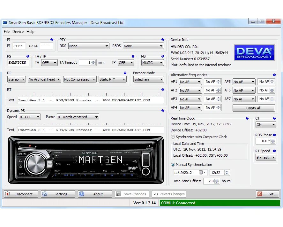Open the Help menu

(30, 31)
